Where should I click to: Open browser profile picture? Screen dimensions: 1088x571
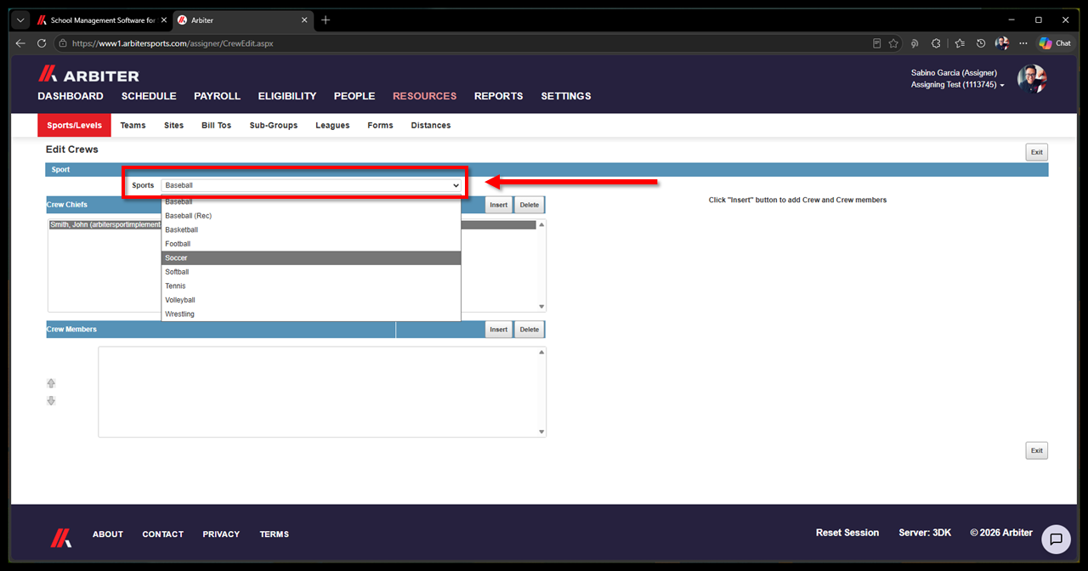pos(1002,42)
